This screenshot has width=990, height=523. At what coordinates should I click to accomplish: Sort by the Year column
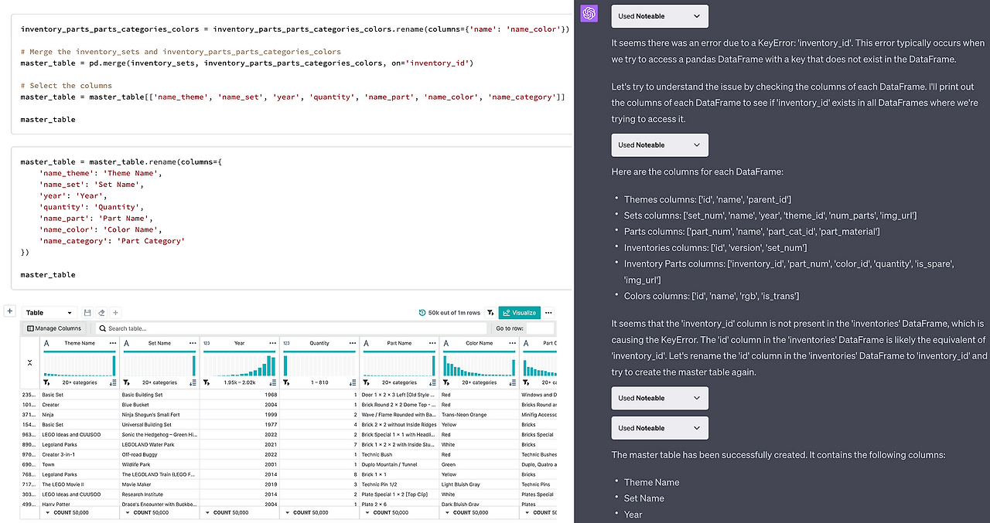[272, 382]
